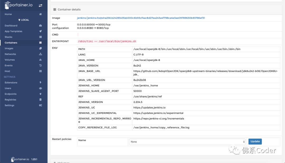The width and height of the screenshot is (285, 163).
Task: Click the JENKINS_UC value https://updates.jenkins.io
Action: click(149, 108)
